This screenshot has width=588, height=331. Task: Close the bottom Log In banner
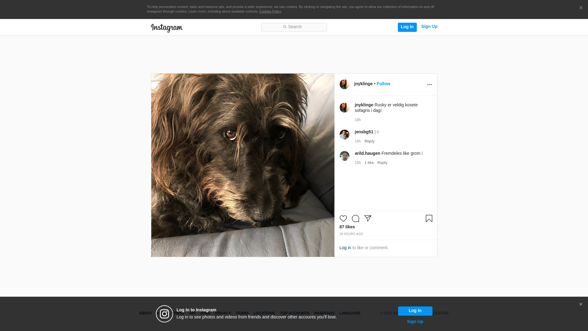point(580,304)
